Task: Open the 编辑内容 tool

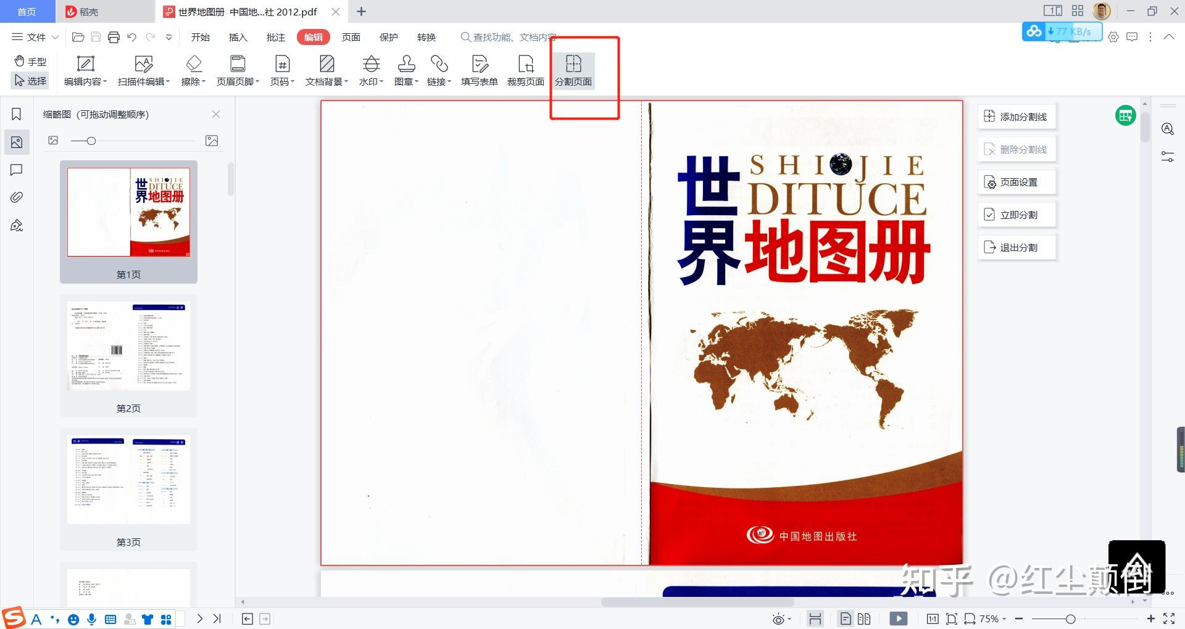Action: (x=85, y=71)
